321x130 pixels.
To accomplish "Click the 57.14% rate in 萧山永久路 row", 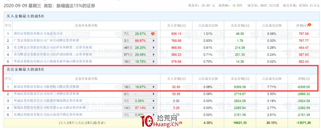I will pyautogui.click(x=140, y=108).
